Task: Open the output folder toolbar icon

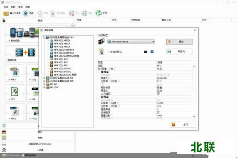Action: [6, 13]
